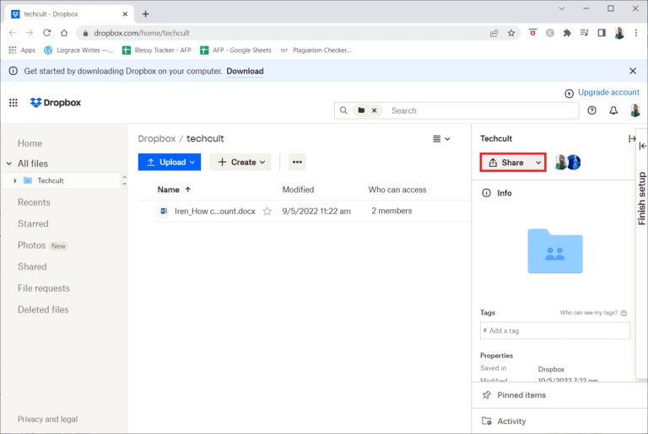This screenshot has height=434, width=648.
Task: Click the Add a tag field
Action: pos(554,330)
